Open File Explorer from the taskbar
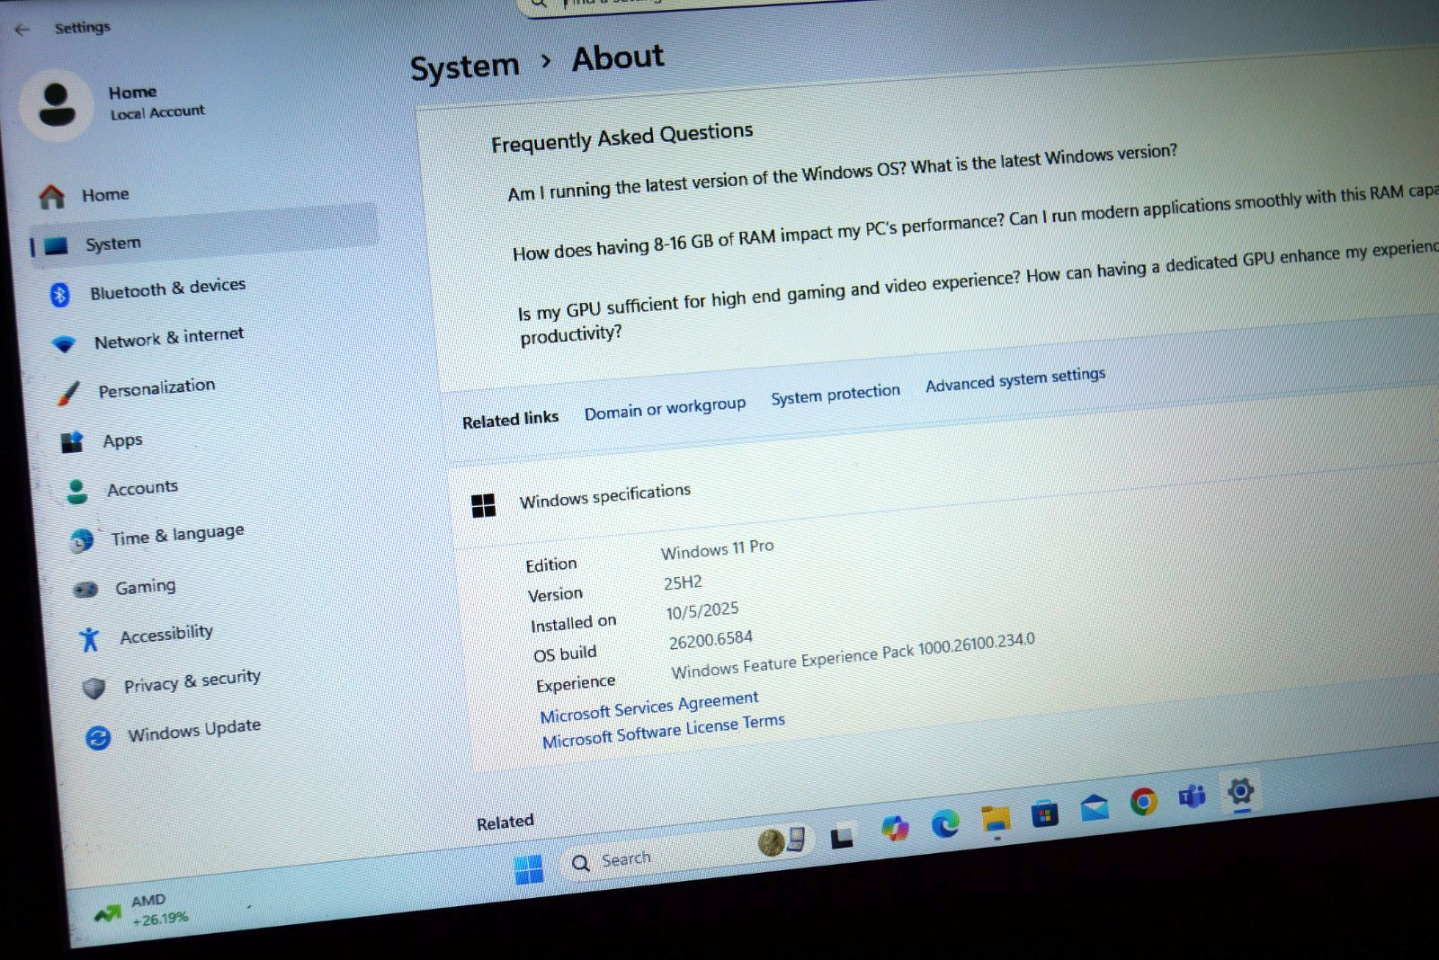This screenshot has width=1439, height=960. (996, 818)
